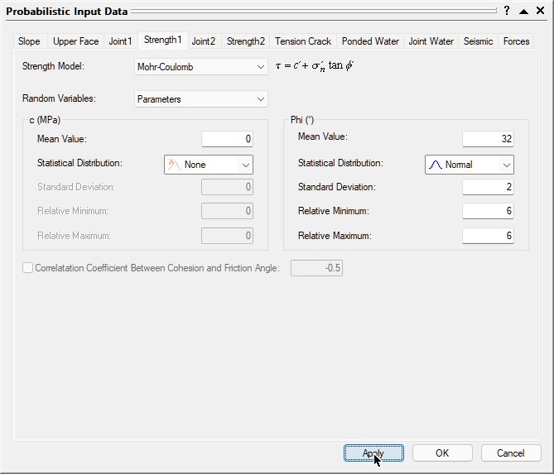Screen dimensions: 554x474
Task: Open cohesion Statistical Distribution dropdown
Action: coord(209,165)
